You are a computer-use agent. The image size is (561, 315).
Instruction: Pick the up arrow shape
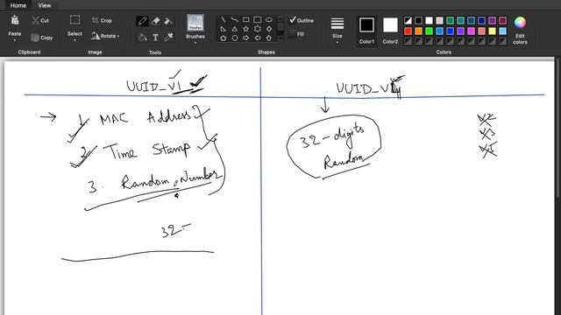pos(269,38)
